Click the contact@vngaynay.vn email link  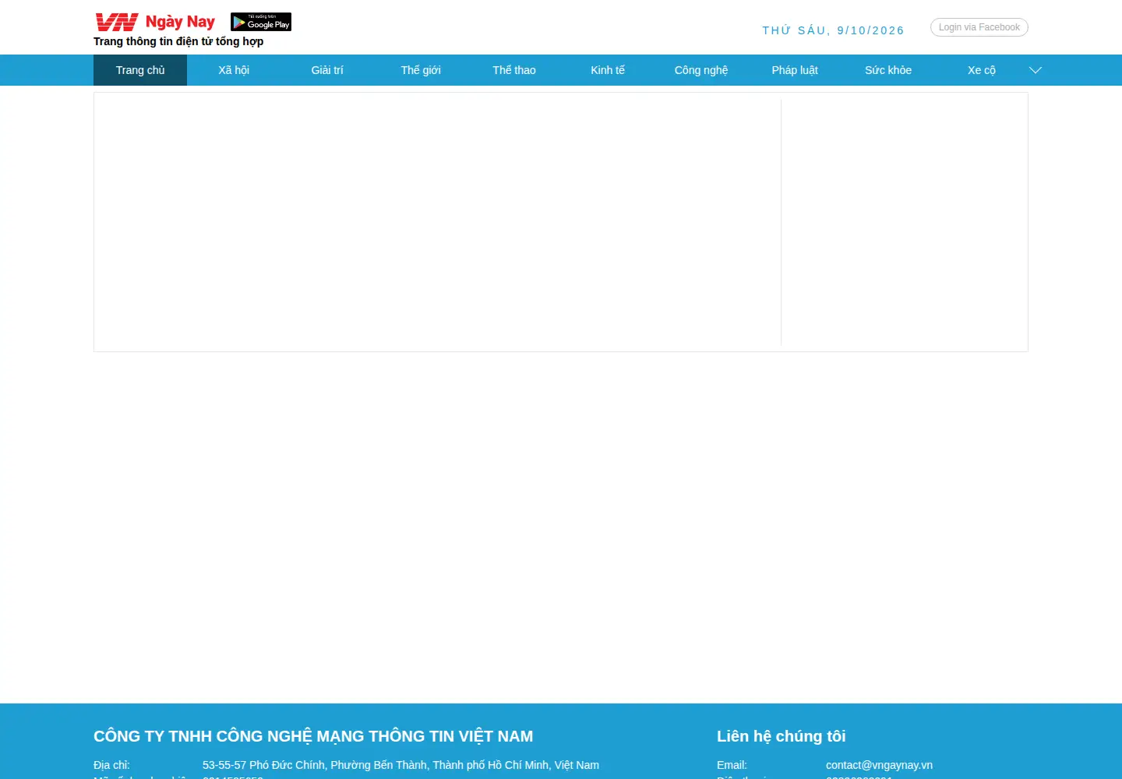(x=879, y=765)
